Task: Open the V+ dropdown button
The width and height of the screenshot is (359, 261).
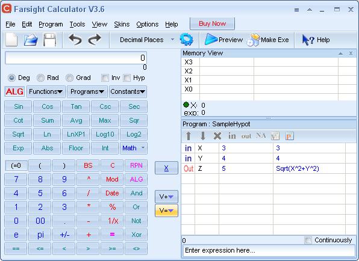Action: (166, 197)
